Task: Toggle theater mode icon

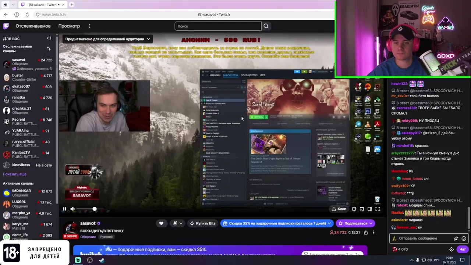Action: (x=370, y=209)
